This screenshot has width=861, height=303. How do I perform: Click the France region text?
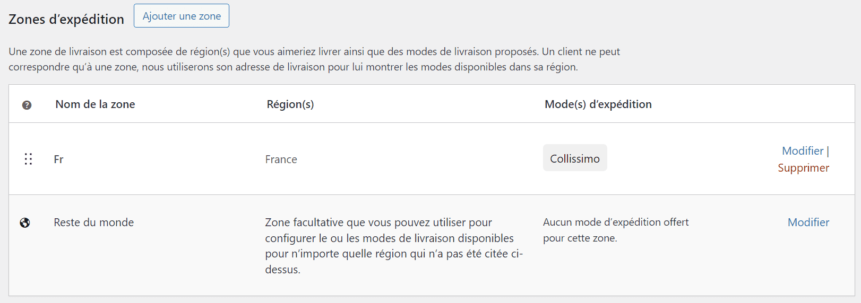coord(281,159)
